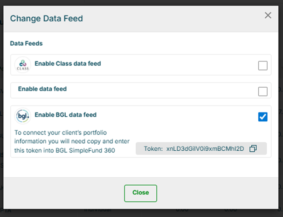Screen dimensions: 283x217
Task: Copy the BGL token to clipboard
Action: [253, 148]
